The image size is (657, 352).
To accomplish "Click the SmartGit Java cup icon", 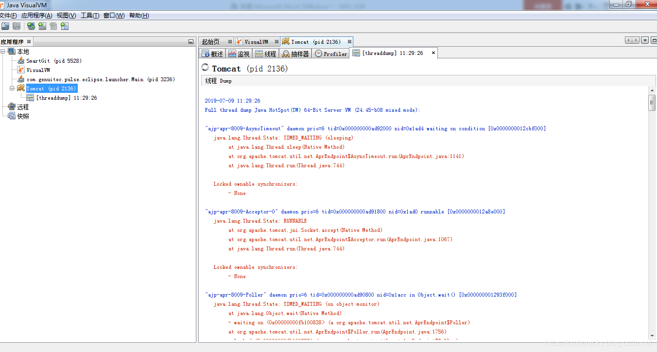I will pos(21,61).
